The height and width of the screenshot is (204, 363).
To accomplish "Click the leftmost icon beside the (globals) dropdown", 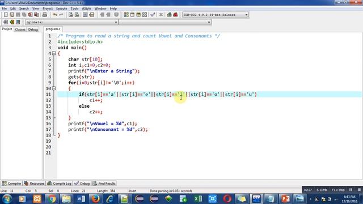I will pyautogui.click(x=6, y=22).
